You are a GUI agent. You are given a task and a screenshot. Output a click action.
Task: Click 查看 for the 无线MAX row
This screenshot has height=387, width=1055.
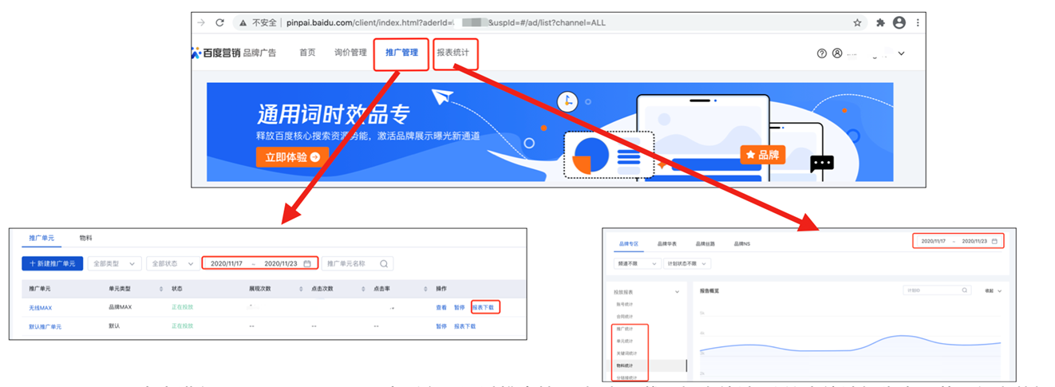pos(441,307)
